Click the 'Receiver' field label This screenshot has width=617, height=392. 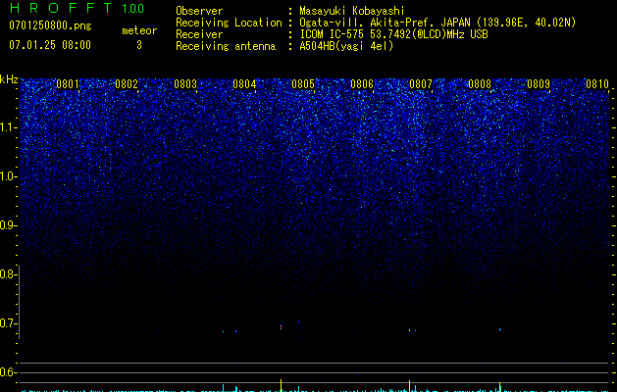[x=199, y=34]
